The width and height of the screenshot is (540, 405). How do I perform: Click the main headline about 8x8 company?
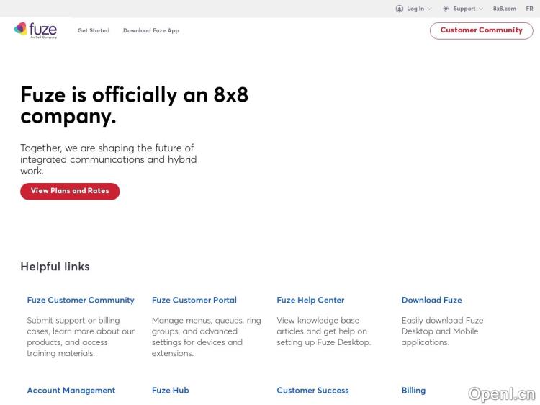click(x=134, y=105)
